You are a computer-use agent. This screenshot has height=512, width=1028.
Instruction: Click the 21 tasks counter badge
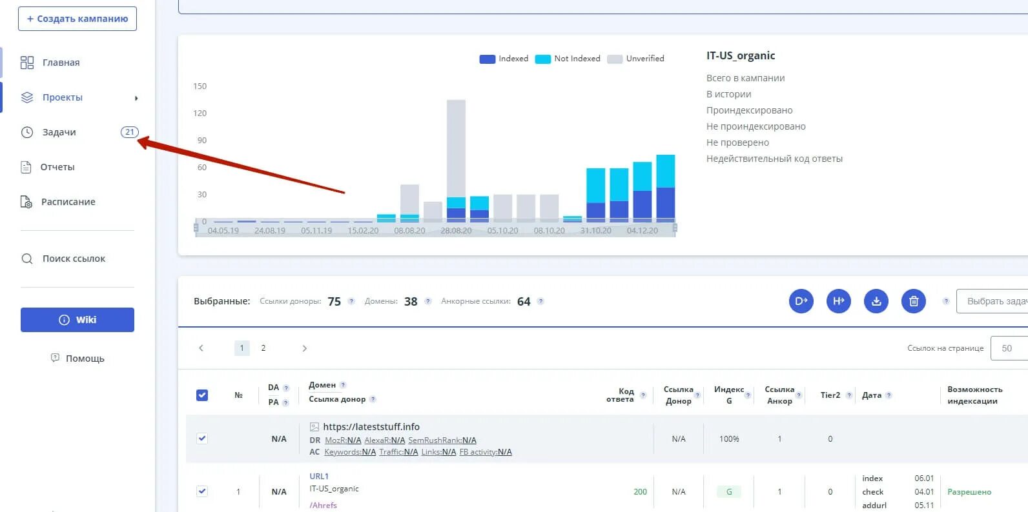coord(130,132)
